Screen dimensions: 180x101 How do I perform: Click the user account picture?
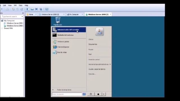pos(99,32)
